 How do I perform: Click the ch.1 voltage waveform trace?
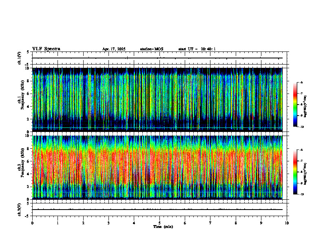pyautogui.click(x=157, y=58)
